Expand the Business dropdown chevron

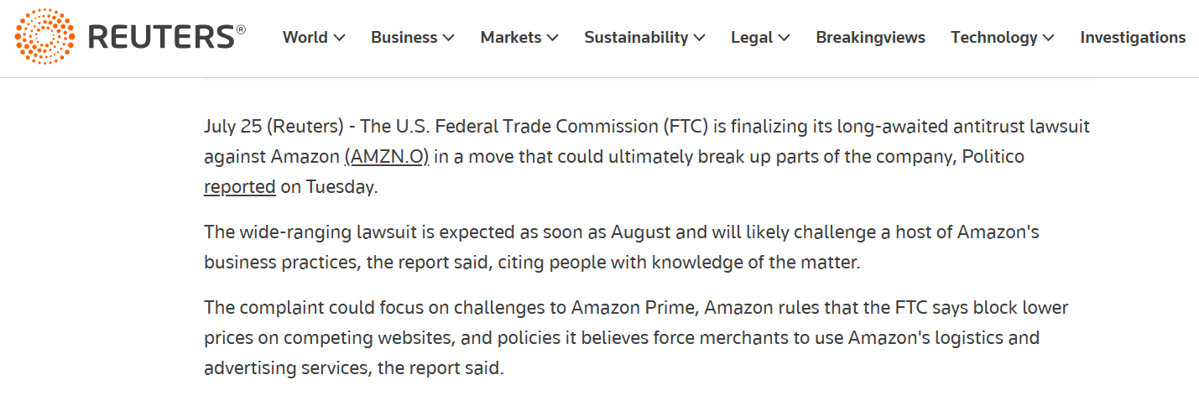[449, 38]
